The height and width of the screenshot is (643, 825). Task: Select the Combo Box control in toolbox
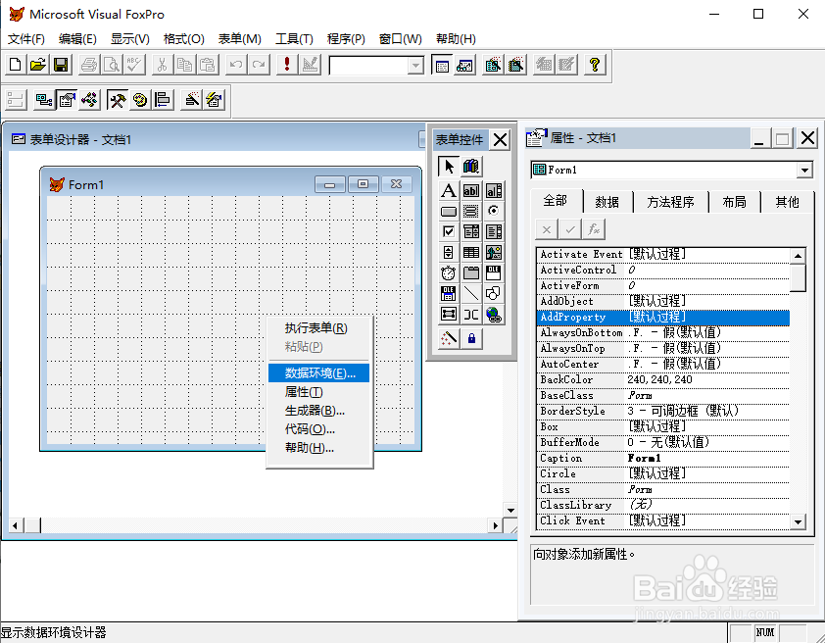(471, 232)
